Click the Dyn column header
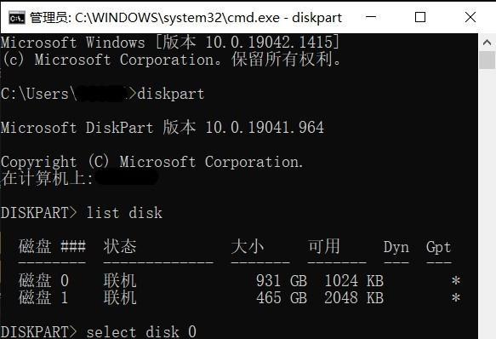496x339 pixels. click(396, 247)
